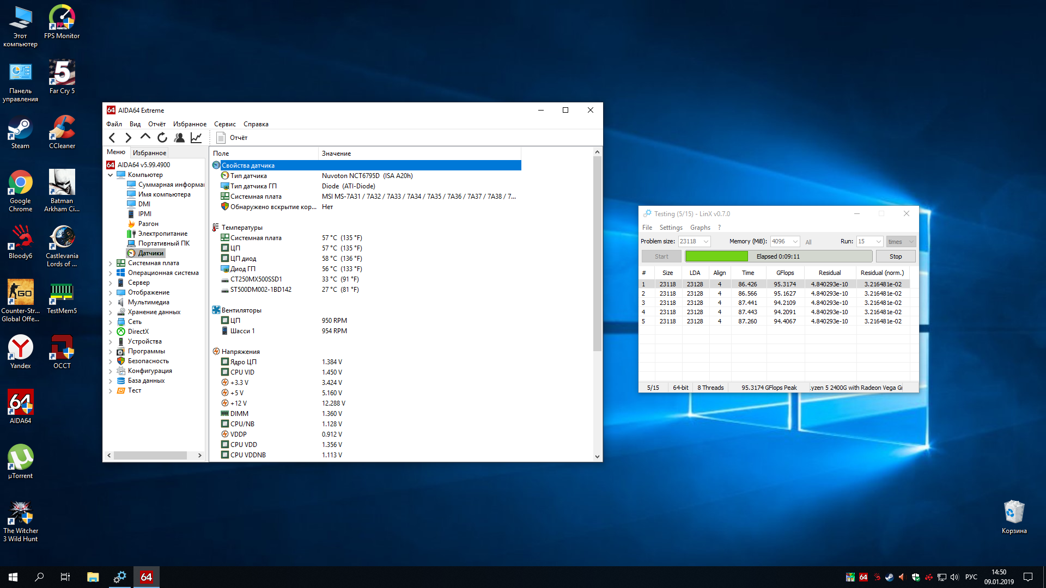This screenshot has height=588, width=1046.
Task: Click the refresh icon in AIDA64 toolbar
Action: (162, 138)
